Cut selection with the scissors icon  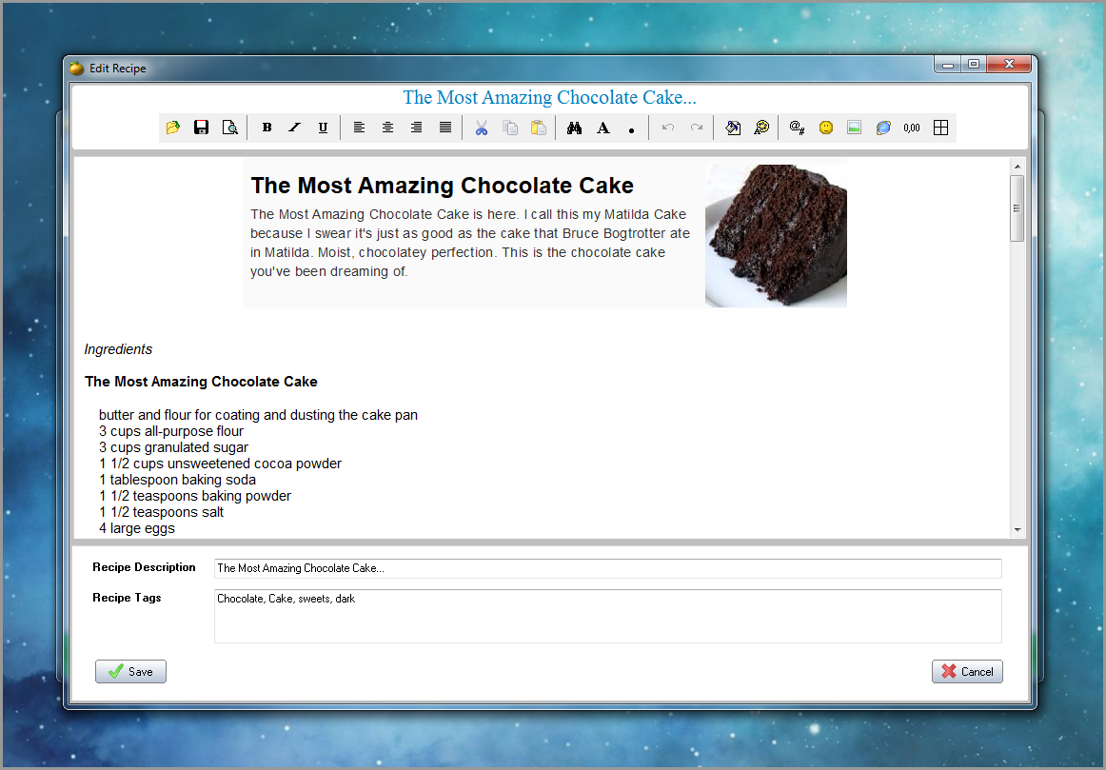[x=482, y=128]
